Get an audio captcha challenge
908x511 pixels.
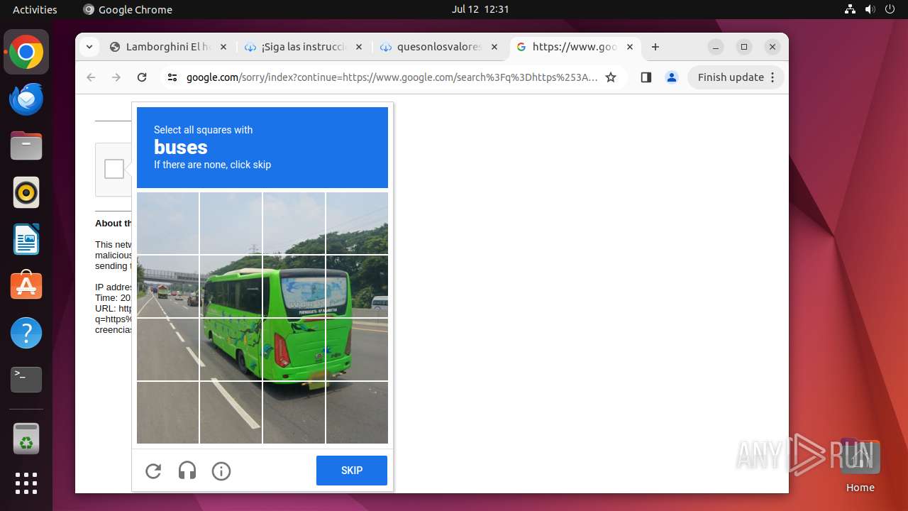coord(187,471)
